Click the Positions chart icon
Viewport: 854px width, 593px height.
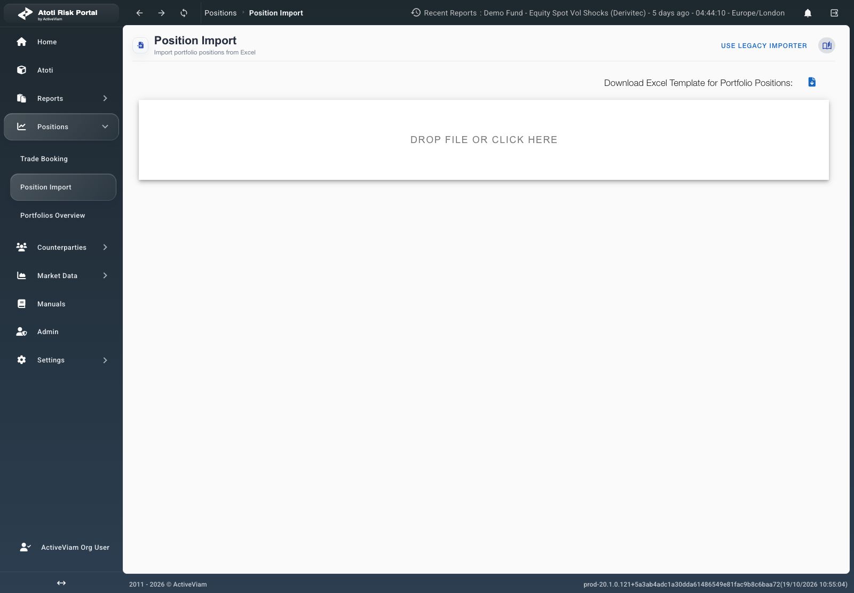[21, 126]
